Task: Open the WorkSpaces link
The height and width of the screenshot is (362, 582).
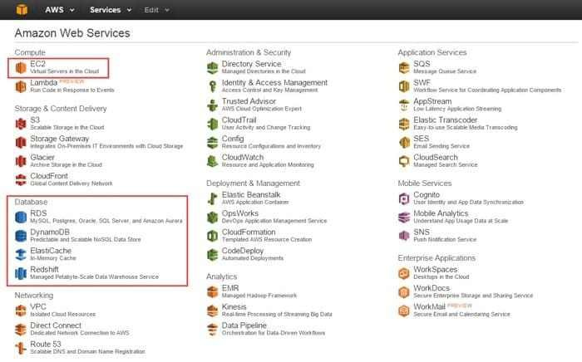Action: tap(436, 269)
